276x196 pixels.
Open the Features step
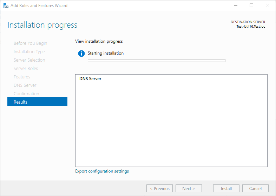pyautogui.click(x=22, y=77)
